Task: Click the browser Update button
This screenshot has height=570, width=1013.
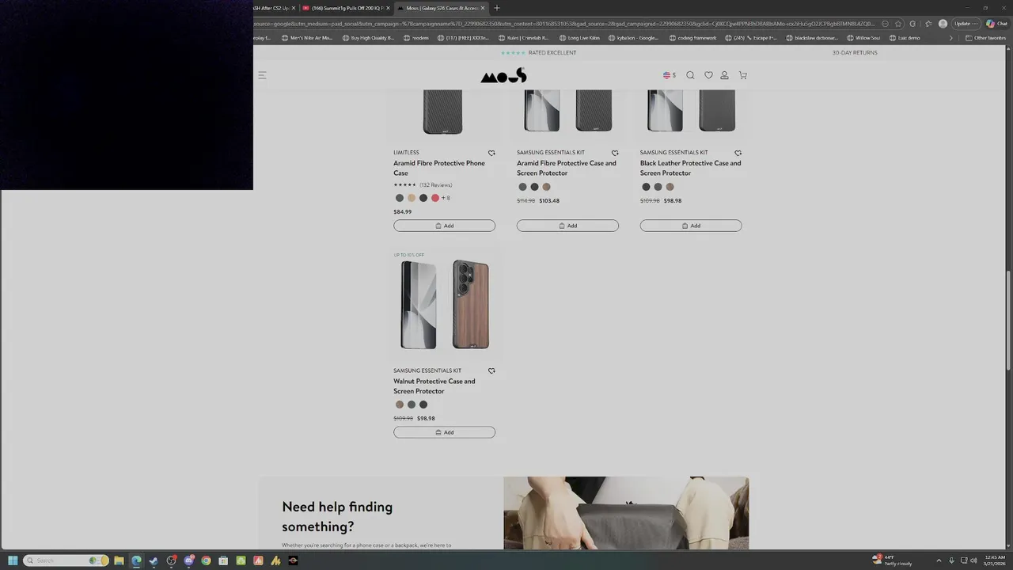Action: coord(966,24)
